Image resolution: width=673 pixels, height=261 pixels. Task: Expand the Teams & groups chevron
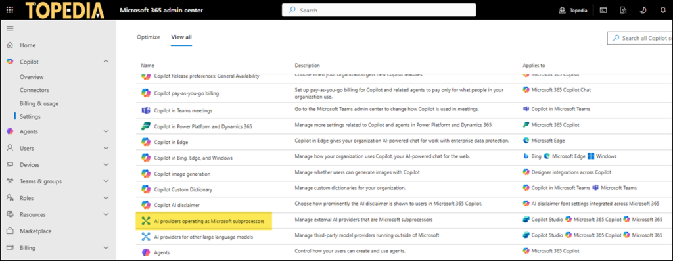[x=106, y=181]
